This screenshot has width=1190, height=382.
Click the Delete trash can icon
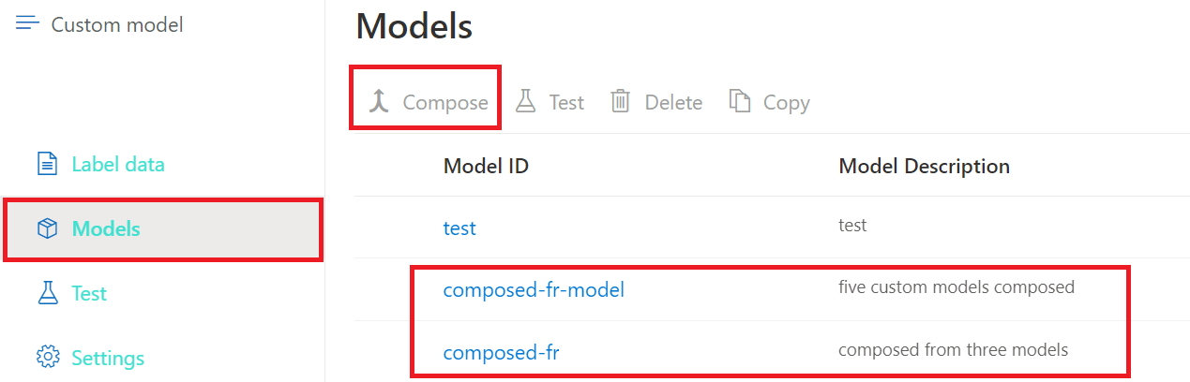[x=621, y=102]
